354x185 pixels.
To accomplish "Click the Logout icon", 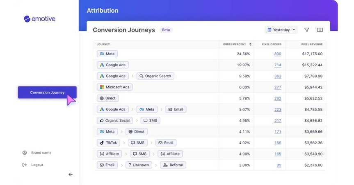I will 25,165.
